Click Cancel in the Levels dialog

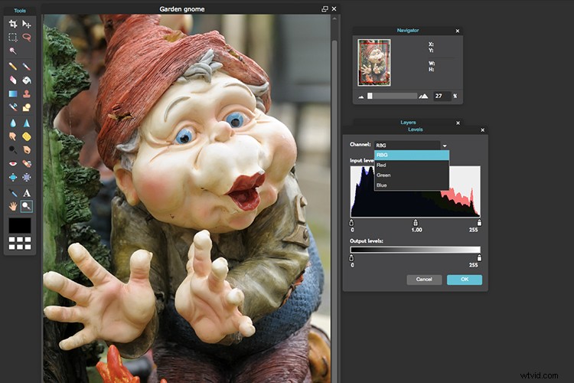[x=424, y=280]
